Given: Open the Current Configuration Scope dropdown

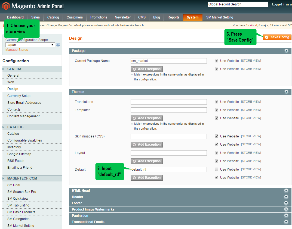Looking at the screenshot, I should [x=30, y=45].
